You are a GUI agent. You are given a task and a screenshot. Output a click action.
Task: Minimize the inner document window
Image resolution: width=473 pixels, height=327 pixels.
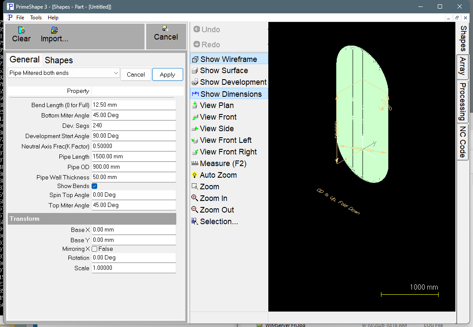click(x=448, y=18)
